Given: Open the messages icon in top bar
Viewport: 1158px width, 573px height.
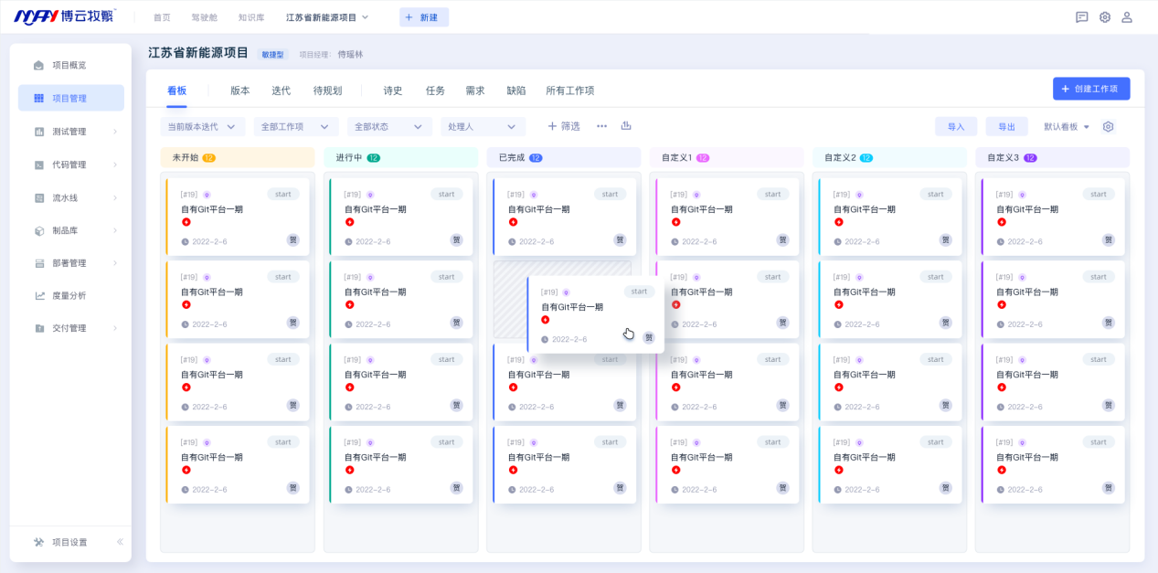Looking at the screenshot, I should tap(1082, 17).
